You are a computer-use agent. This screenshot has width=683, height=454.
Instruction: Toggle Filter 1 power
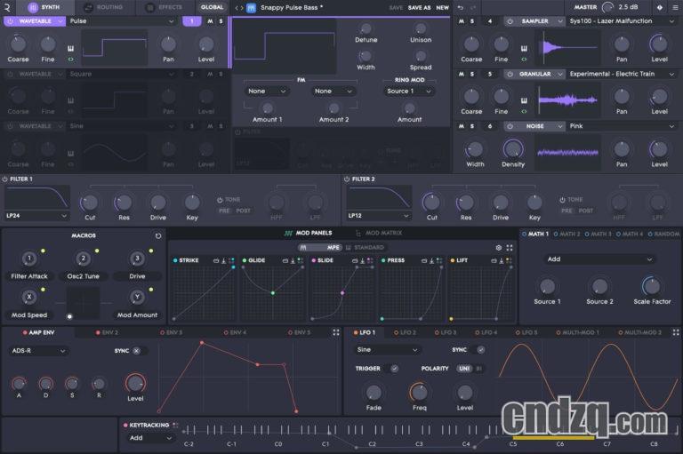click(4, 179)
